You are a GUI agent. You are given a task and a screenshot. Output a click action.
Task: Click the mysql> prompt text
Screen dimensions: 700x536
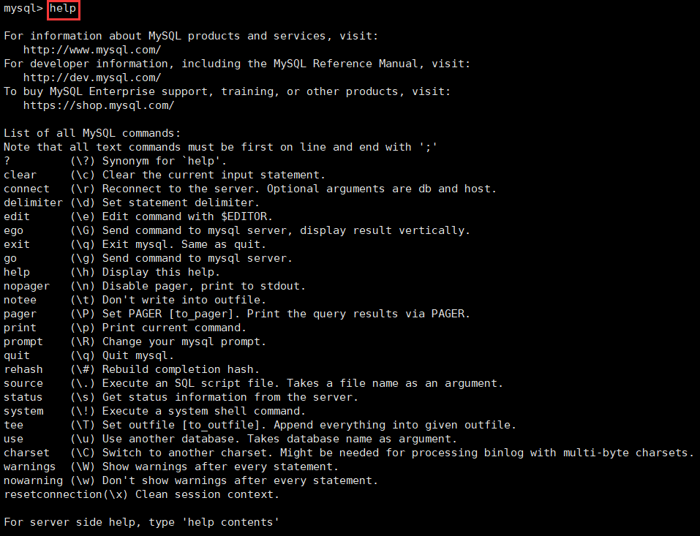click(23, 9)
